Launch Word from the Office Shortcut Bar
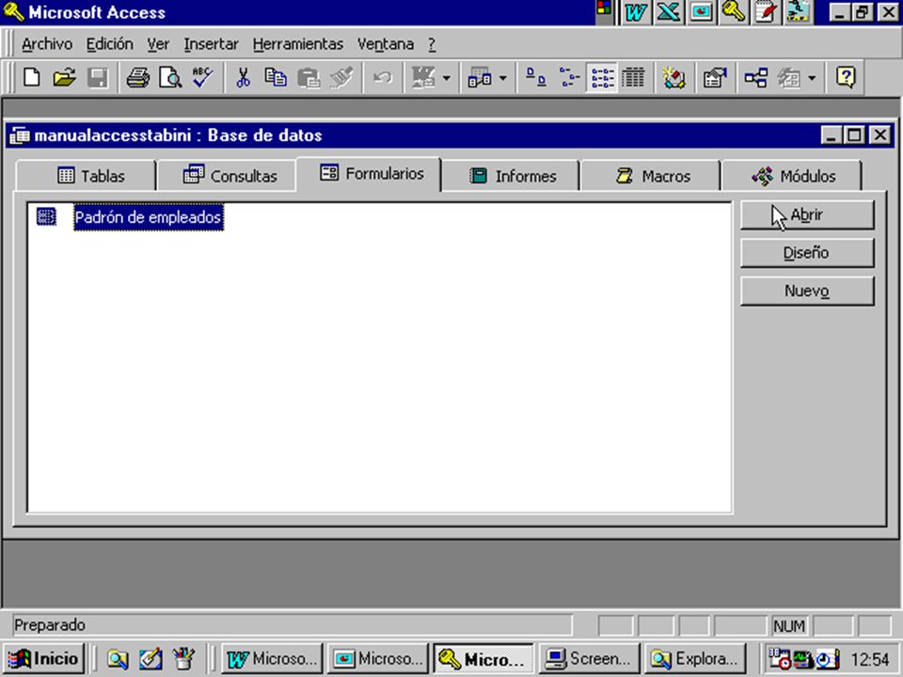Screen dimensions: 903x677 [x=635, y=12]
